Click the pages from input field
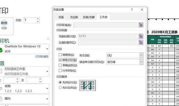This screenshot has height=106, width=179. point(10,80)
